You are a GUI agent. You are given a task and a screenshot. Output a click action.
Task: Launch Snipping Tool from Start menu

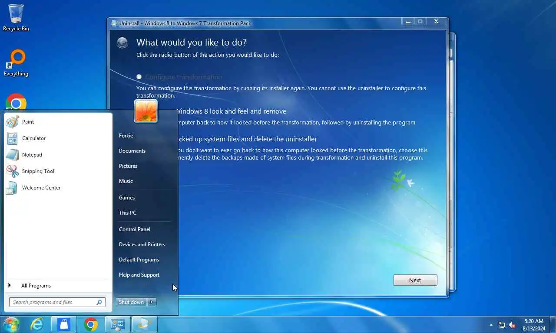(x=58, y=171)
